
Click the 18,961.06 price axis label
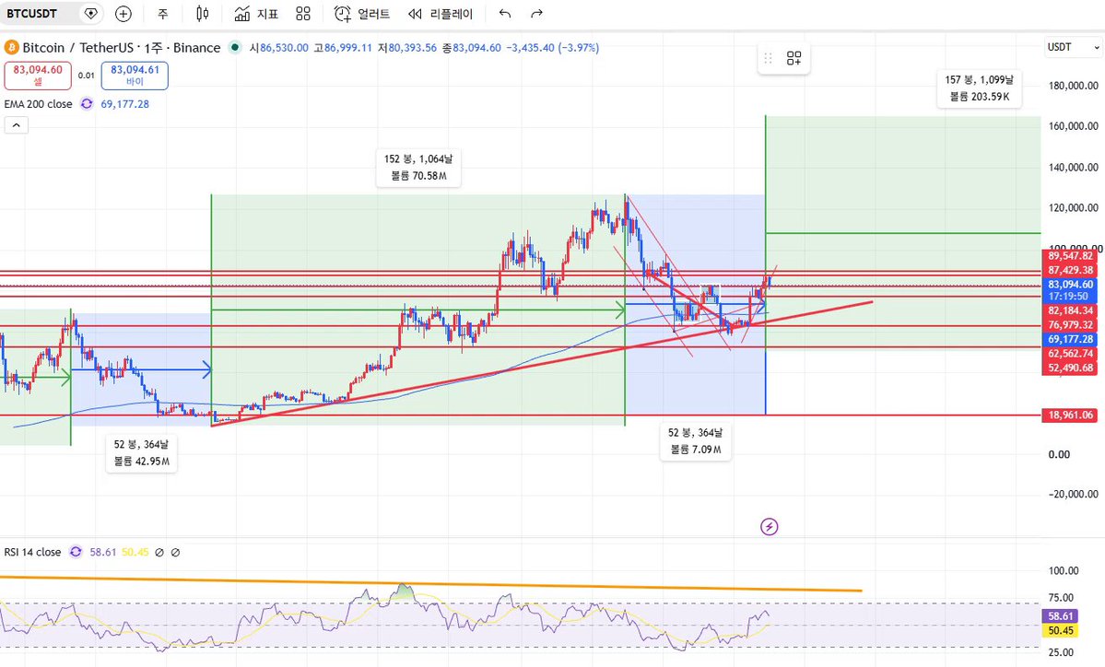pyautogui.click(x=1070, y=415)
